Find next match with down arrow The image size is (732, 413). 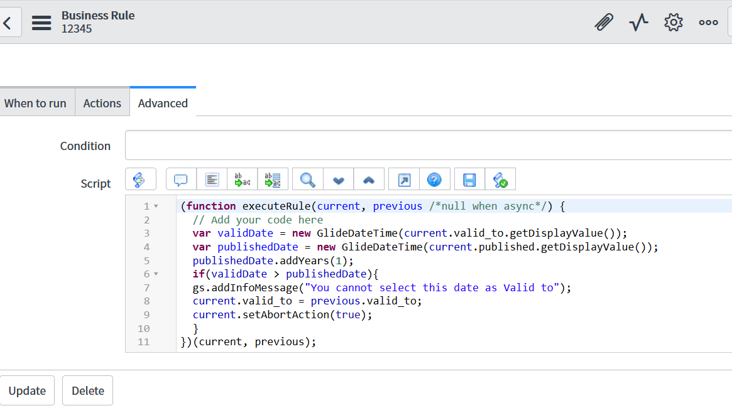(339, 180)
